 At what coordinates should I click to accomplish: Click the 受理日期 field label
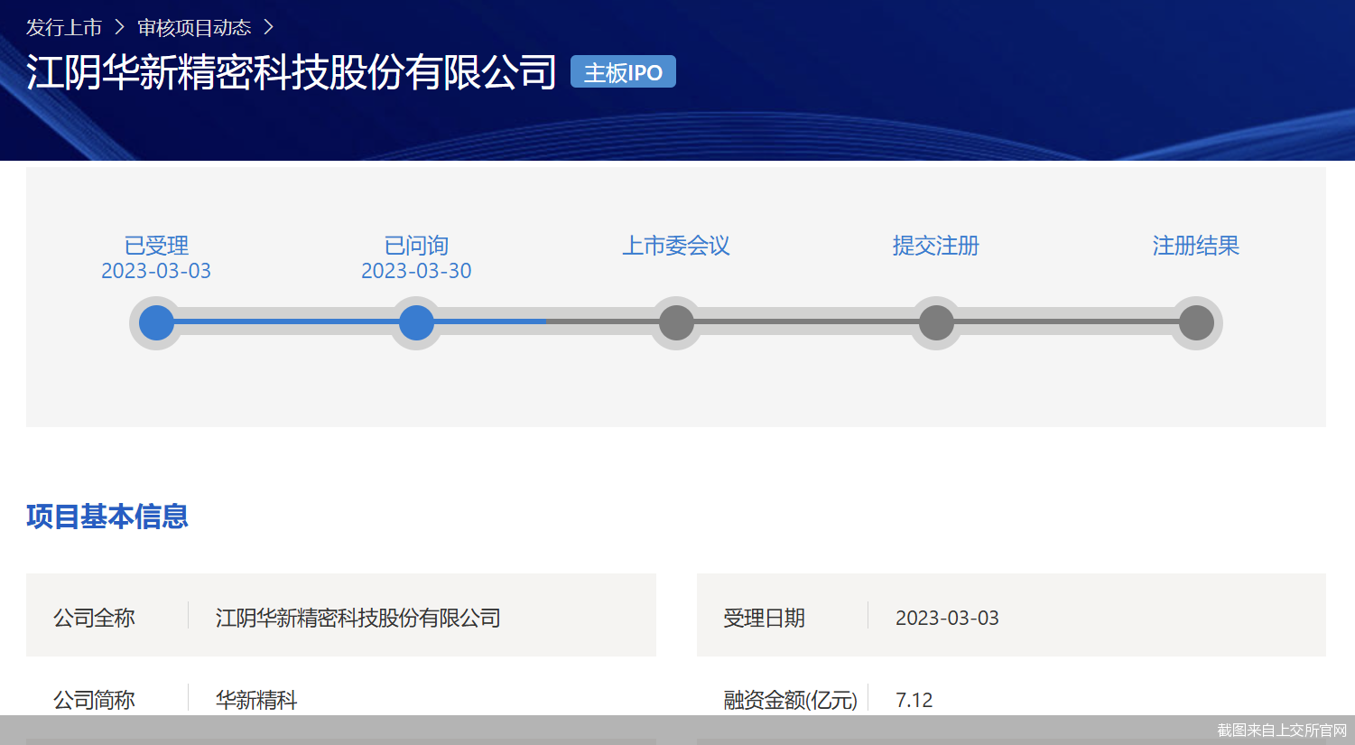coord(764,618)
